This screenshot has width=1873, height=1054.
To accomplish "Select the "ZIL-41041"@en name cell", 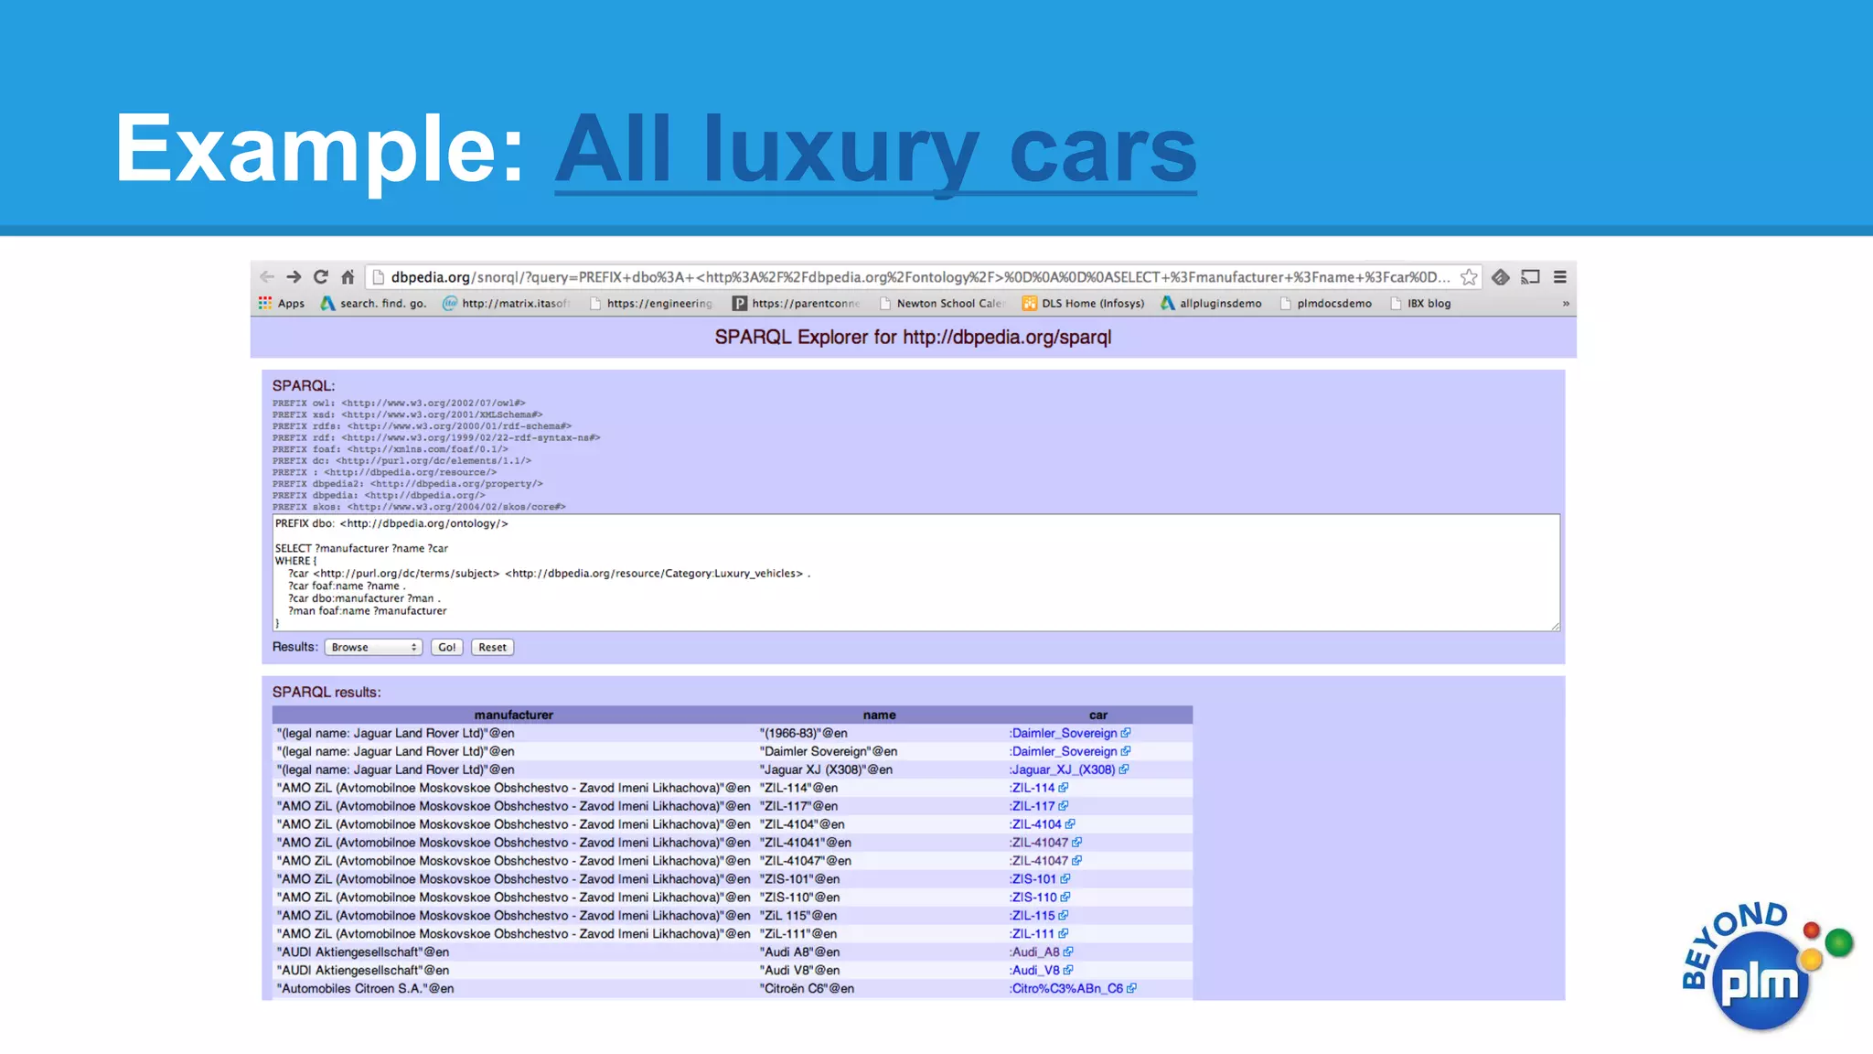I will click(805, 843).
